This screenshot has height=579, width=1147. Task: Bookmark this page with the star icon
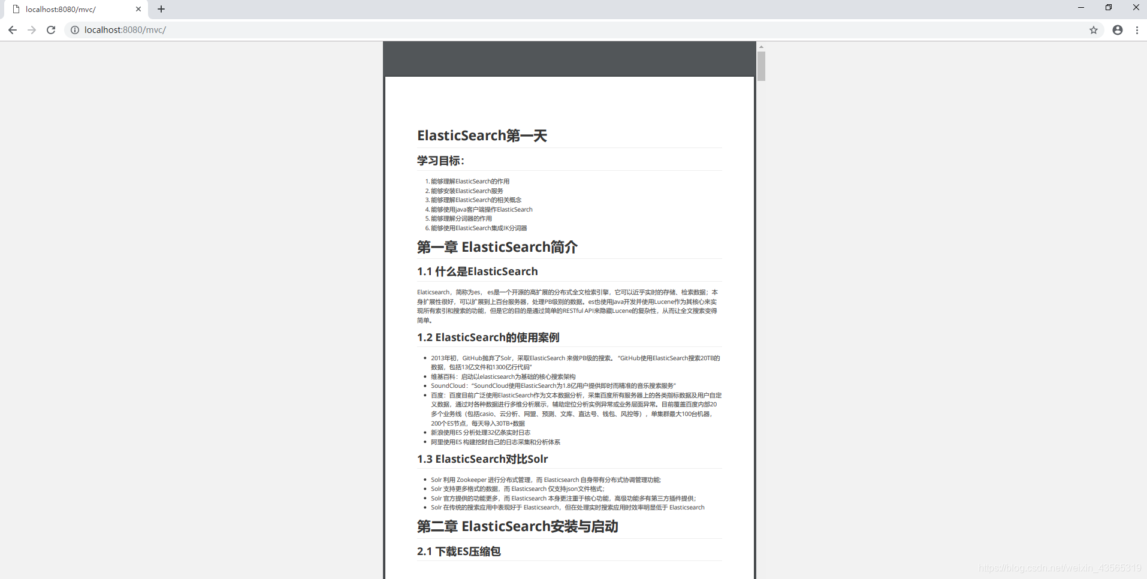pos(1094,30)
